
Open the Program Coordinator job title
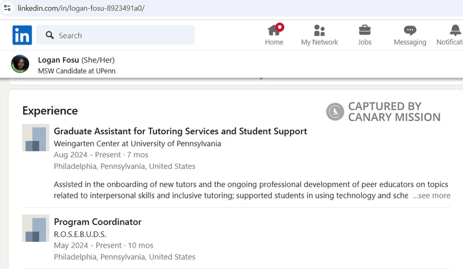[98, 222]
